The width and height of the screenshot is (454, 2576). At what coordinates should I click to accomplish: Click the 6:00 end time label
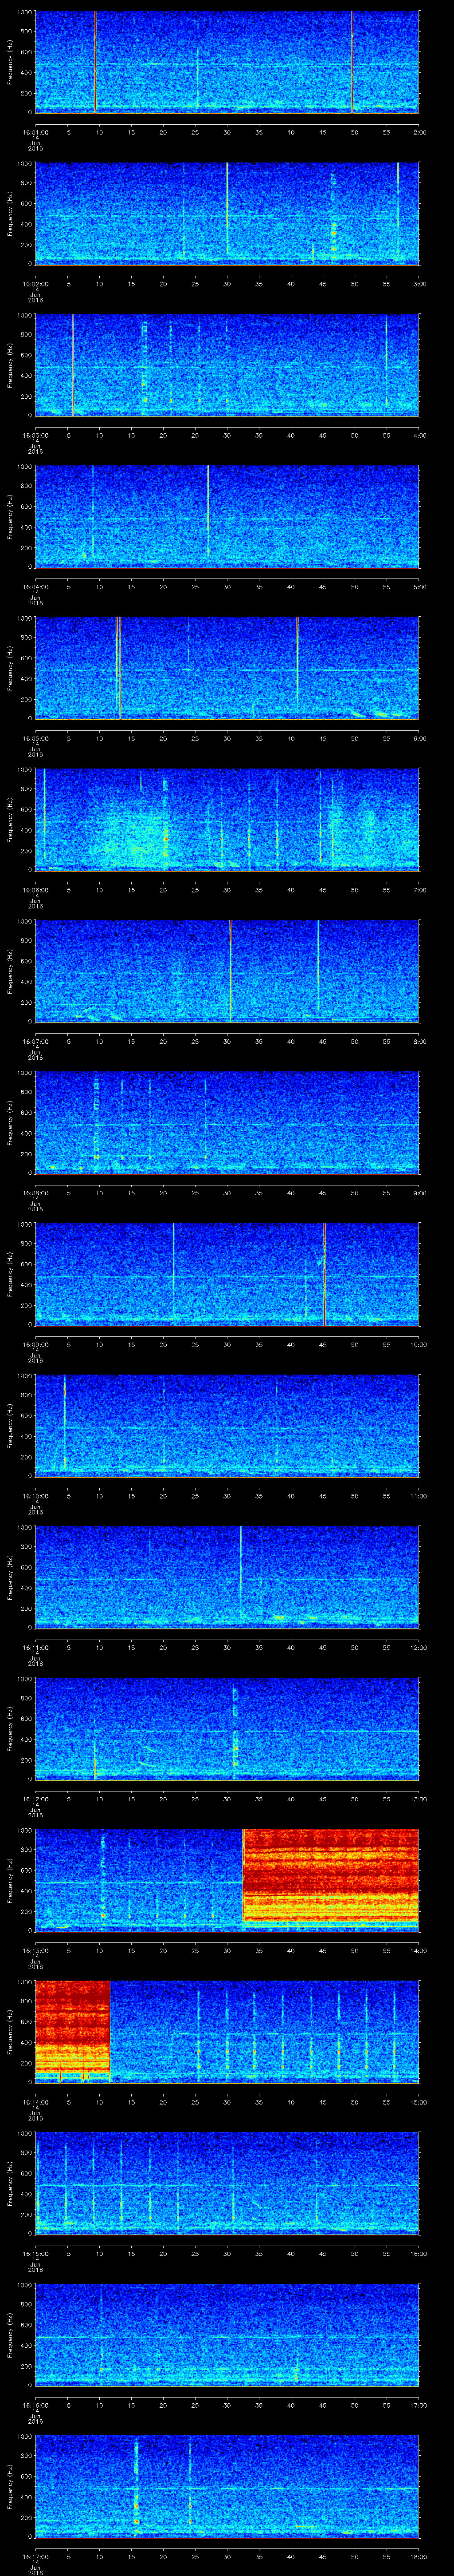point(419,738)
